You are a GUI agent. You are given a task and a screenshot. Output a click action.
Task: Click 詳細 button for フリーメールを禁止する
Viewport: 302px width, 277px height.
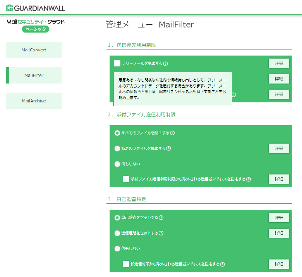tap(279, 63)
